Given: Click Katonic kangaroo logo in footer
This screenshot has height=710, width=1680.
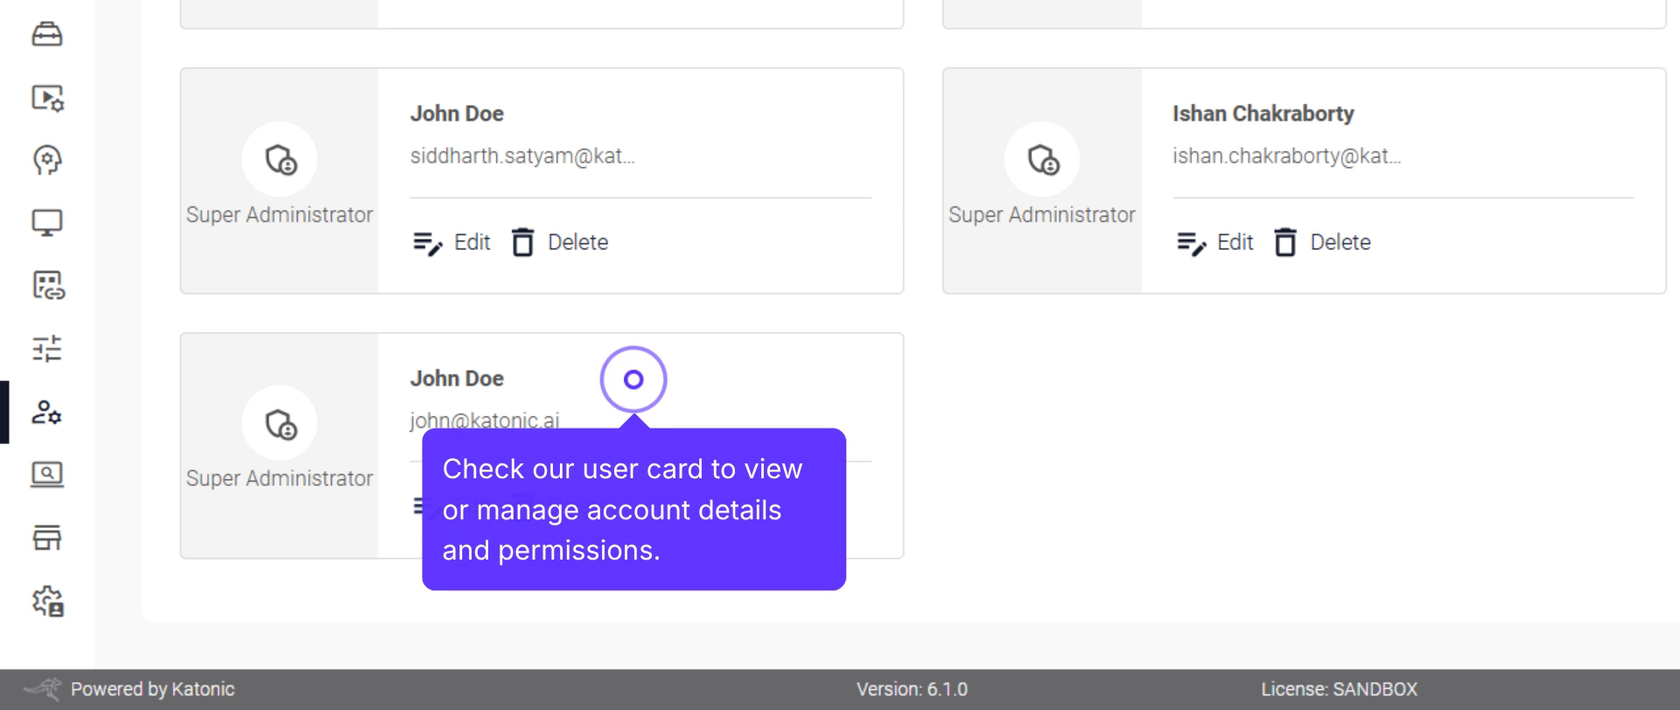Looking at the screenshot, I should [x=42, y=689].
